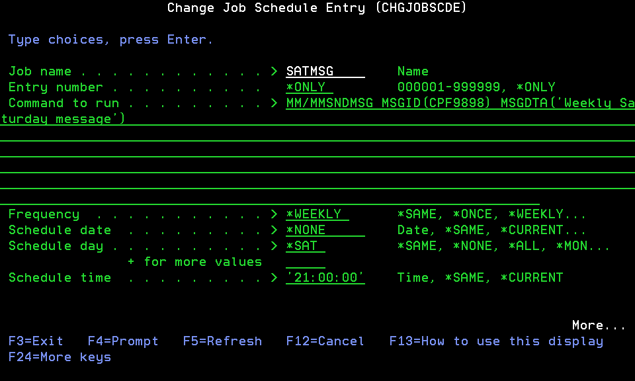This screenshot has width=635, height=381.
Task: Click the second continuation line 'turday message')
Action: [x=63, y=119]
